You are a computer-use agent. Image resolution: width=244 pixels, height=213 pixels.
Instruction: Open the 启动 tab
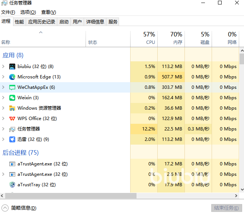64,22
